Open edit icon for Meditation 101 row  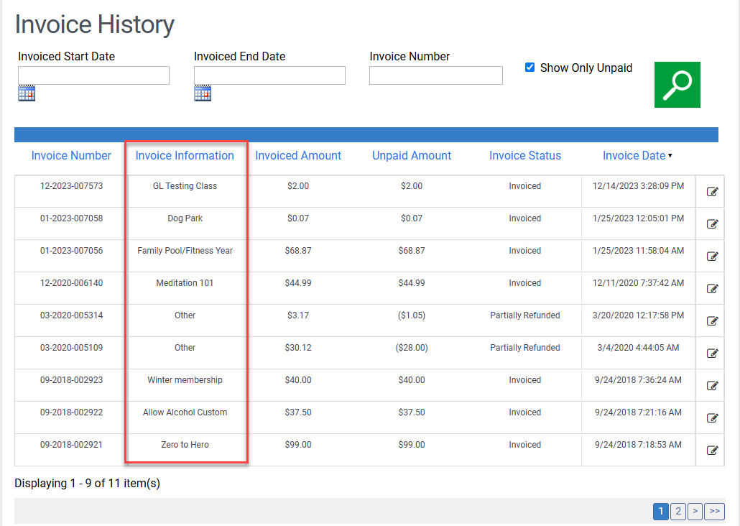click(712, 288)
